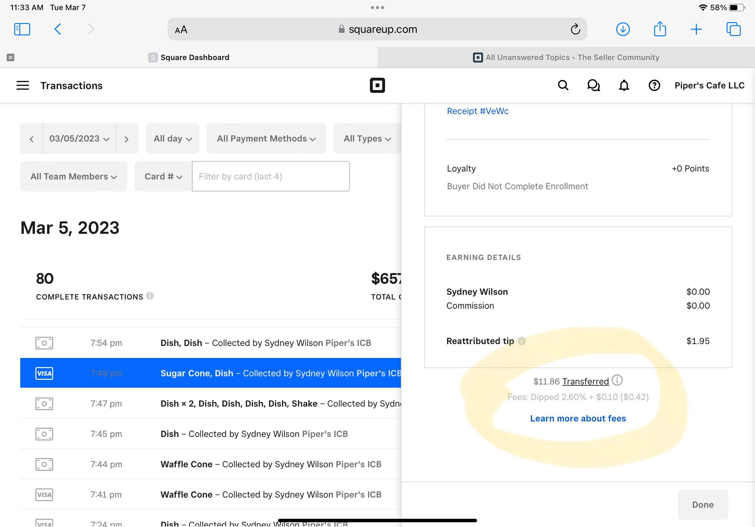Viewport: 755px width, 527px height.
Task: Go to the previous date arrow
Action: (x=32, y=139)
